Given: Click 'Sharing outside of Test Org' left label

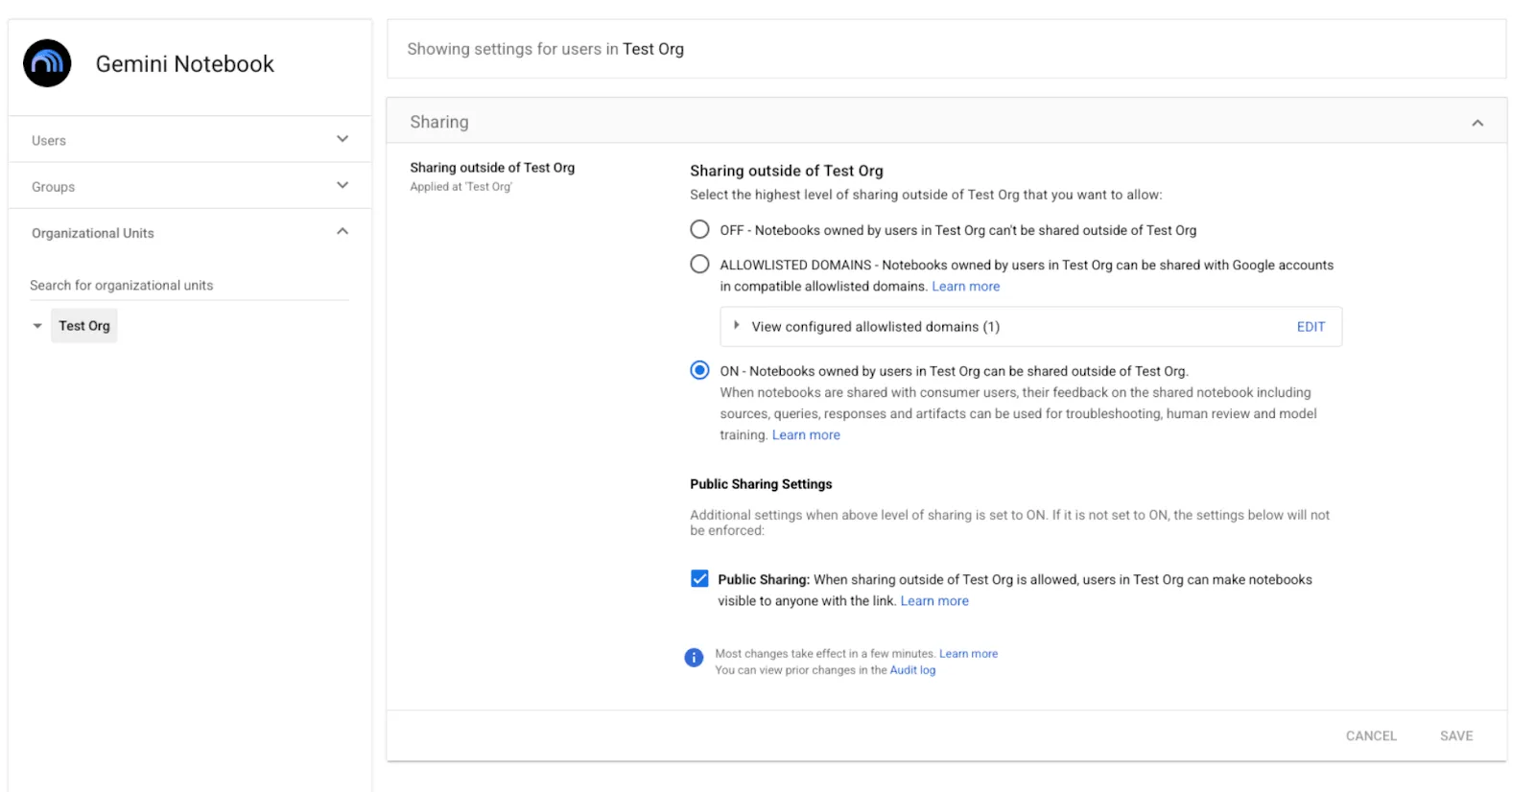Looking at the screenshot, I should (x=492, y=167).
